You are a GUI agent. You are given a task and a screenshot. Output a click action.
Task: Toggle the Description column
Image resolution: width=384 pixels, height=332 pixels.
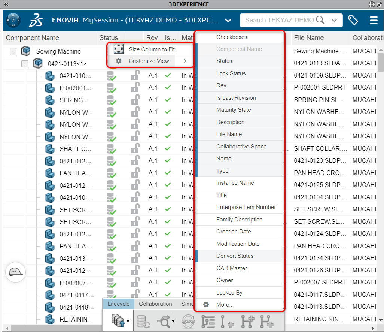240,122
